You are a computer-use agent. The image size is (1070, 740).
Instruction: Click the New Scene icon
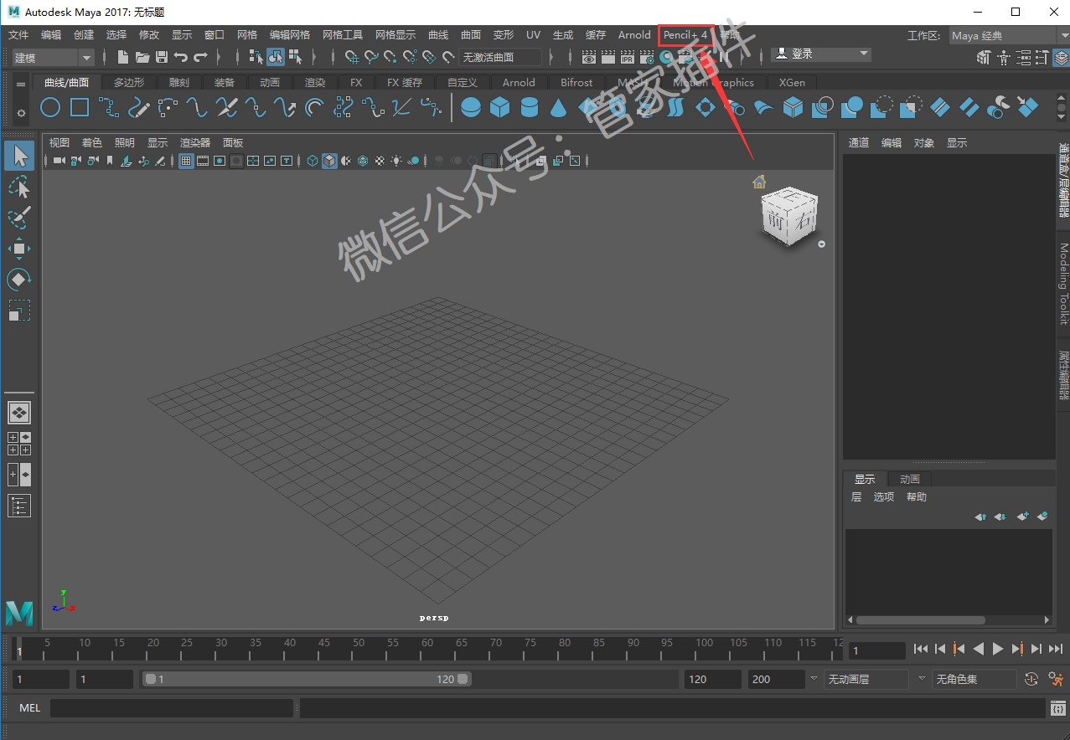tap(123, 57)
